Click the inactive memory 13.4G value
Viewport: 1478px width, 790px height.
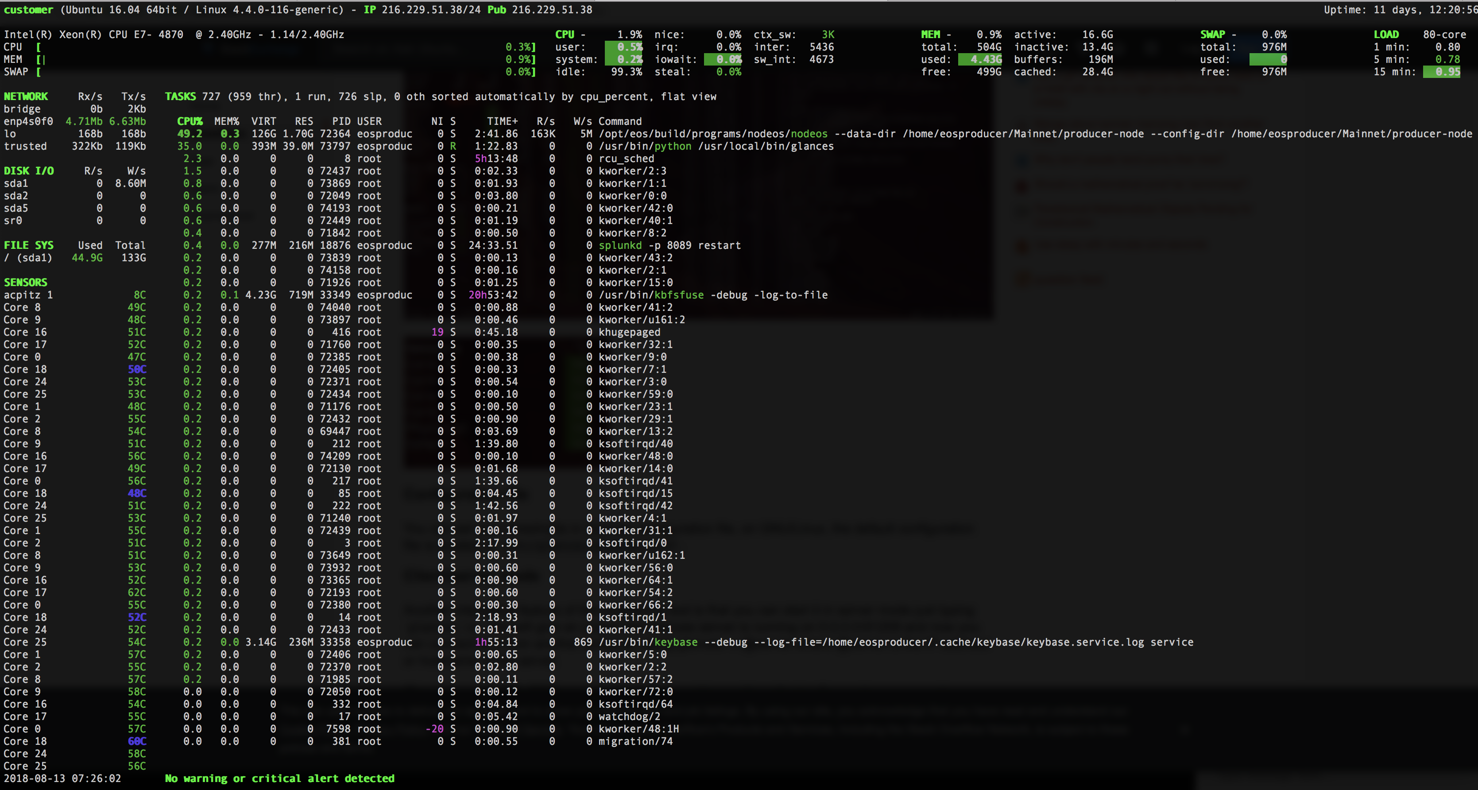click(1097, 47)
